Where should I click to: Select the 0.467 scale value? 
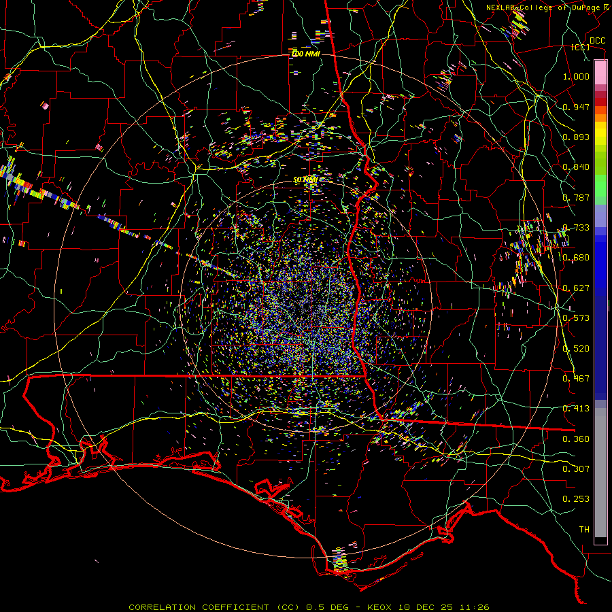pos(576,379)
